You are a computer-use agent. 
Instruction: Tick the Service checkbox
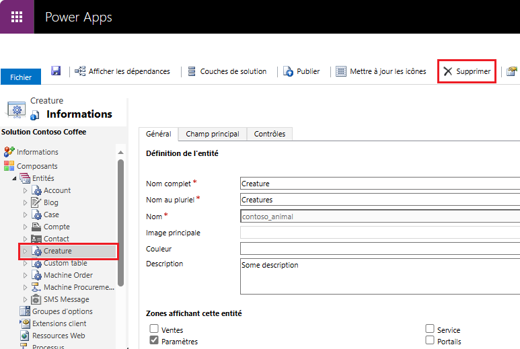point(430,329)
